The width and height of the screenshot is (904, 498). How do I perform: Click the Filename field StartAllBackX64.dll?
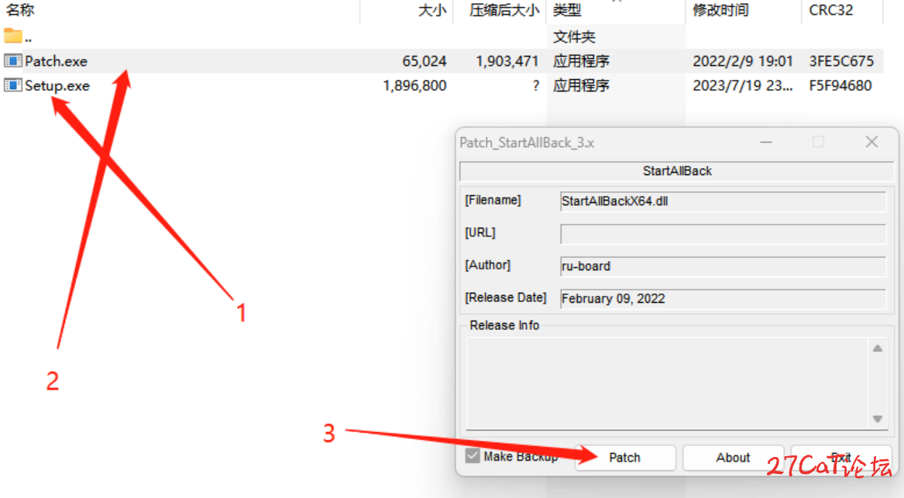[x=723, y=201]
